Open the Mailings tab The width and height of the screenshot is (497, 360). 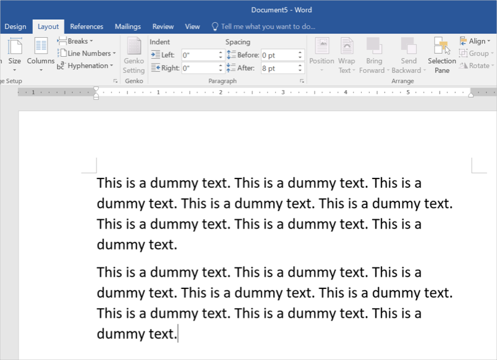pyautogui.click(x=127, y=27)
